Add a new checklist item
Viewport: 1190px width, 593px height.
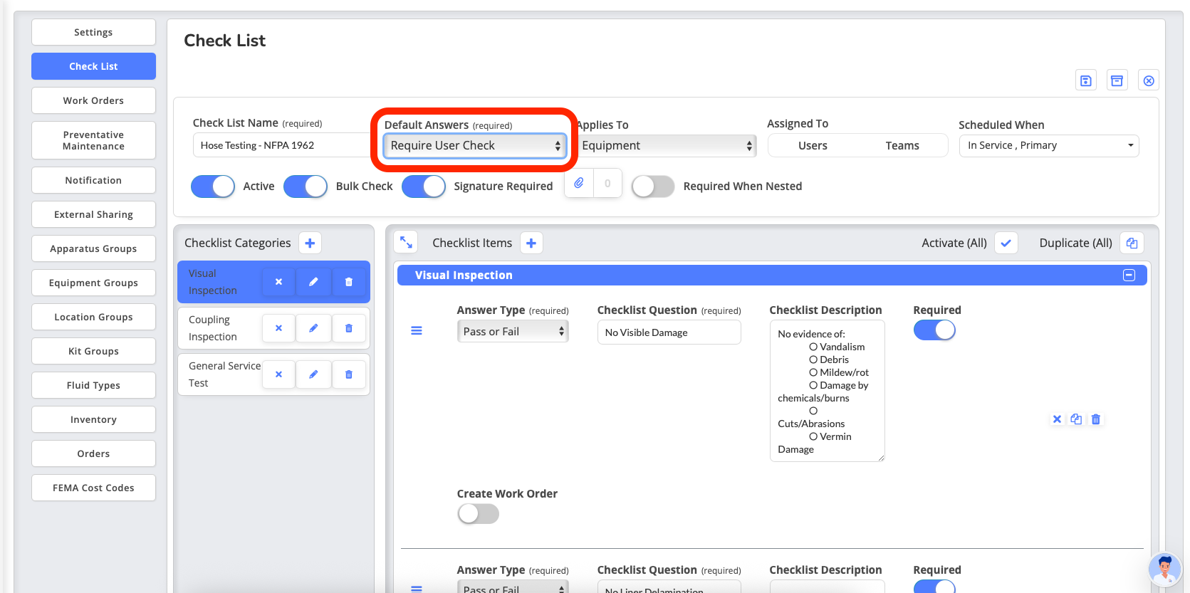[531, 243]
